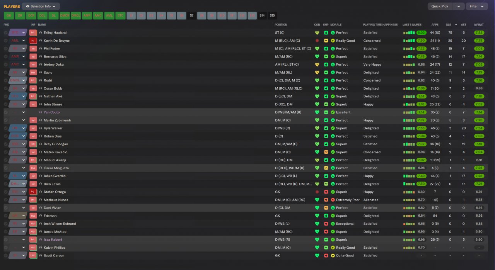Toggle the pick checkbox for Erling Haaland
Screen dimensions: 495x270
coord(6,33)
